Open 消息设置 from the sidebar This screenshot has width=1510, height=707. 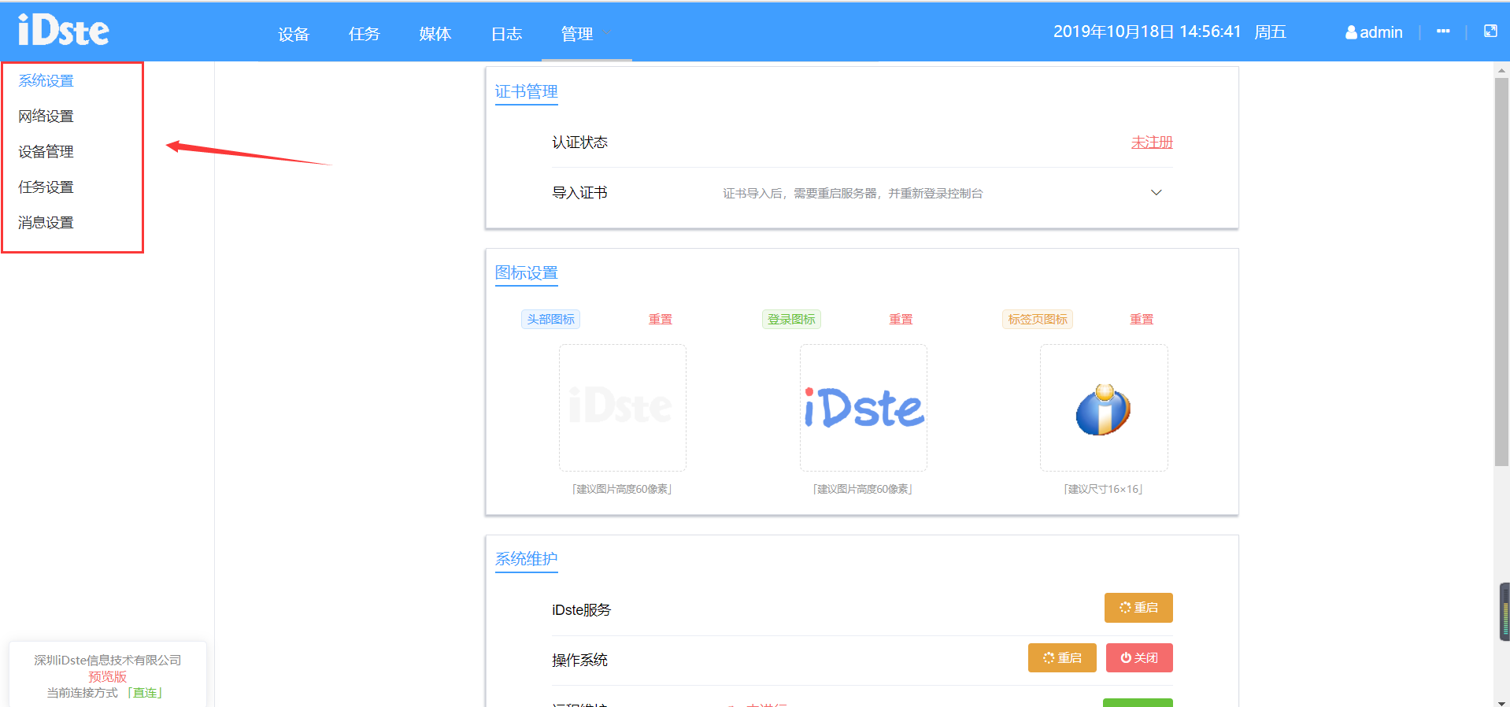coord(46,223)
